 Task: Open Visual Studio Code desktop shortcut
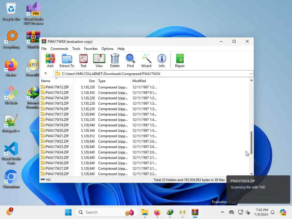point(11,153)
